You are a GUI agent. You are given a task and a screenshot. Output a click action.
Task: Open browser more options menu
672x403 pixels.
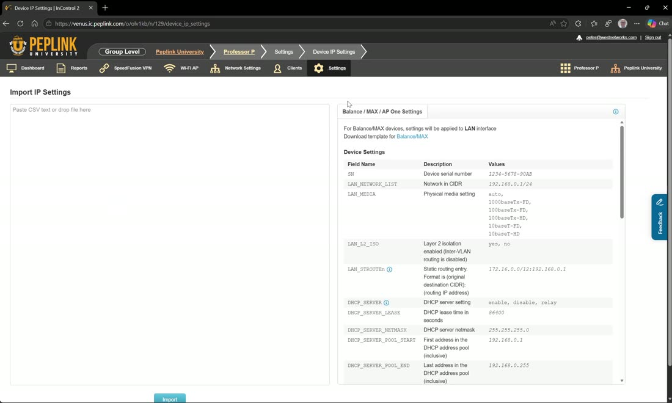tap(637, 24)
